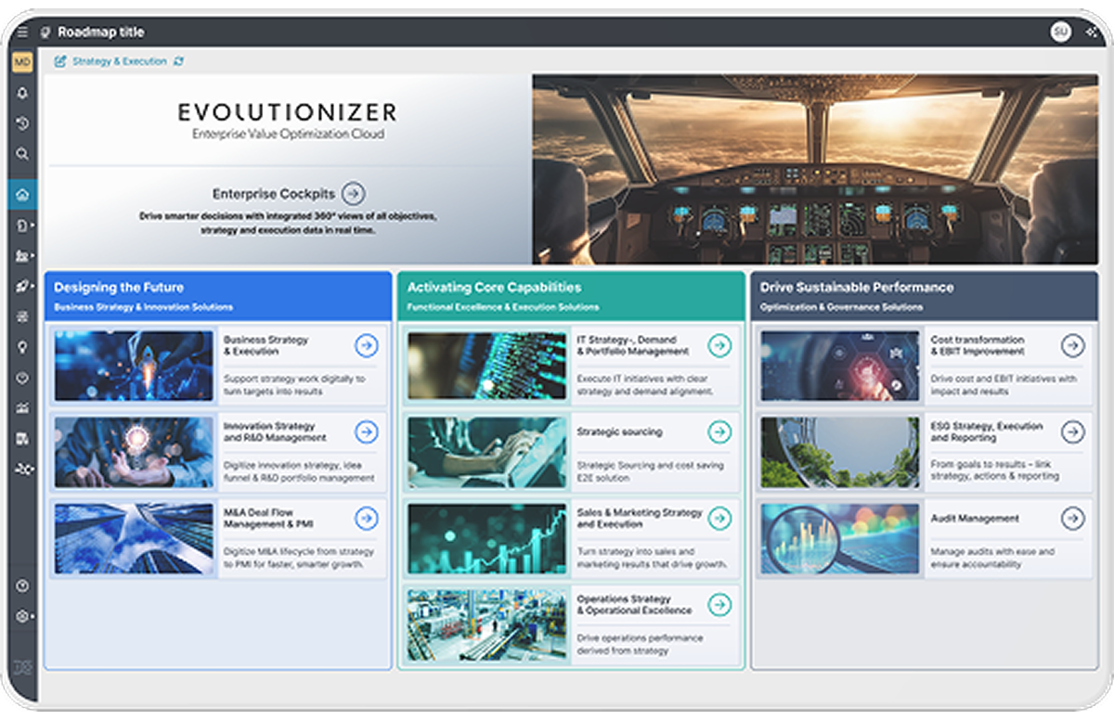Click the text 'Digitize M&A lifecycle from strategy'
The image size is (1114, 720).
point(297,551)
